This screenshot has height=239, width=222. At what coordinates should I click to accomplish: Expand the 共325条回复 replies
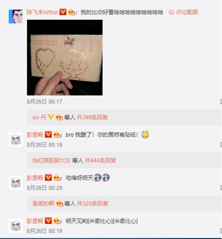tap(92, 204)
